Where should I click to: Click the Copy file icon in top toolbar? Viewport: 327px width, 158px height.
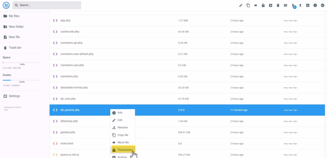(x=248, y=5)
